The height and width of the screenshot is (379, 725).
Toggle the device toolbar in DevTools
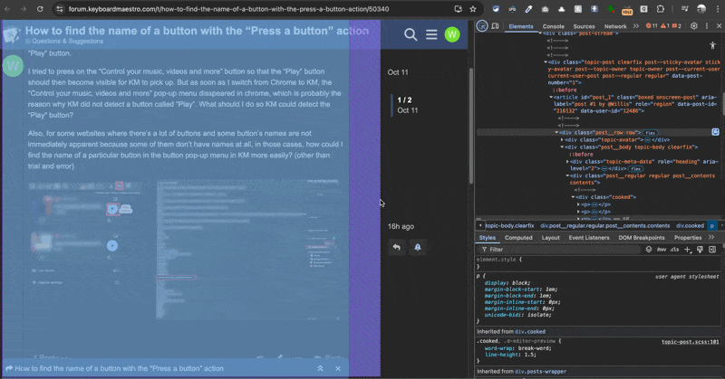pyautogui.click(x=496, y=26)
